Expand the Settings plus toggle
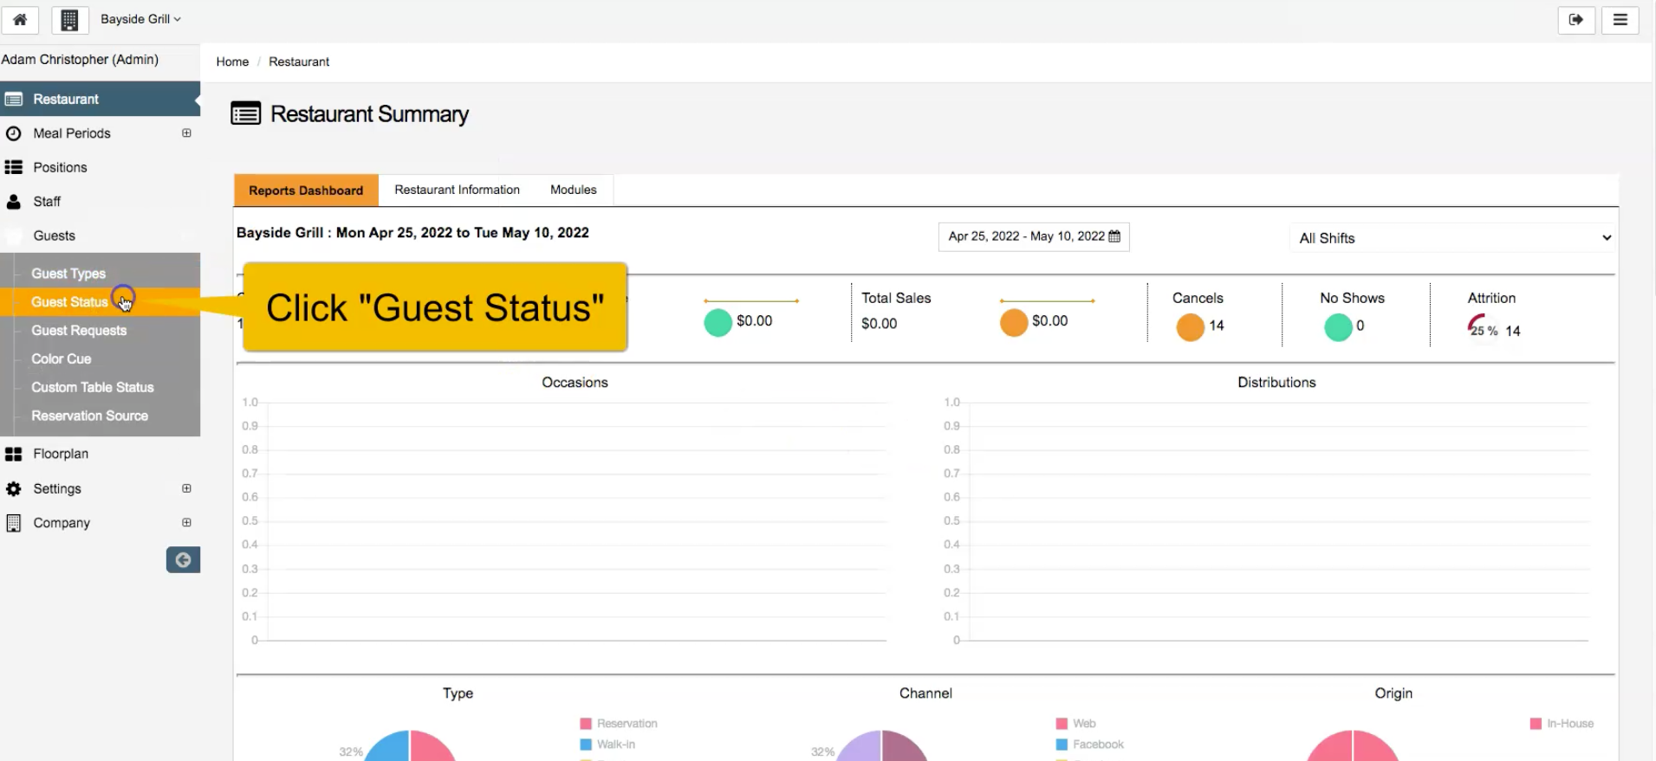The image size is (1656, 761). click(x=186, y=488)
